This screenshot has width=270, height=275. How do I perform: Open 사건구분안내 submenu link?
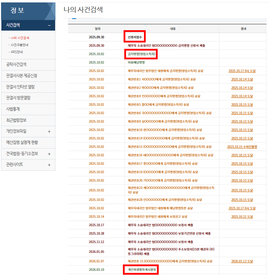point(19,45)
